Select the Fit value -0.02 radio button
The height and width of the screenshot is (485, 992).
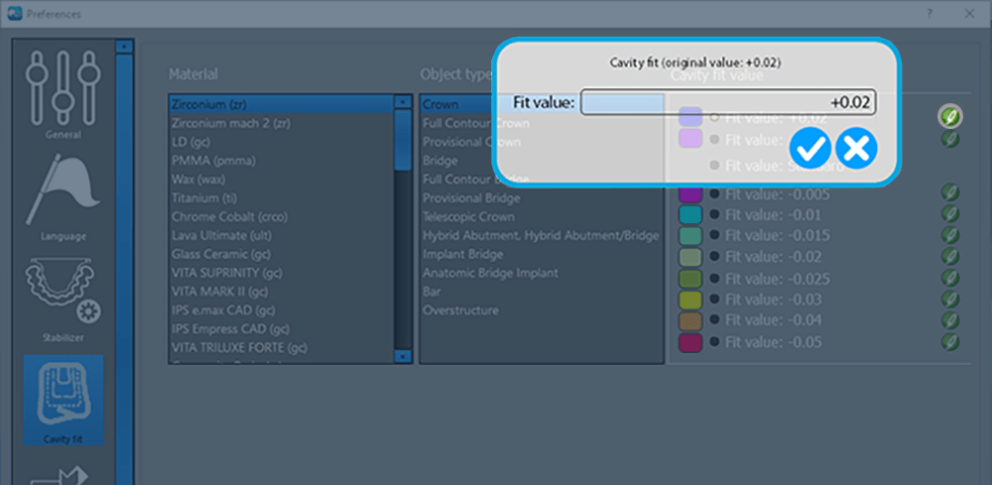(x=714, y=257)
